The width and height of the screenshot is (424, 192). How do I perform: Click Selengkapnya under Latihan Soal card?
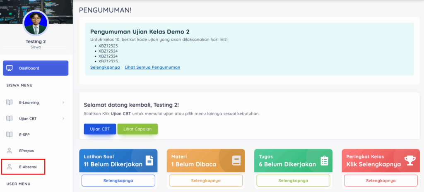[118, 180]
